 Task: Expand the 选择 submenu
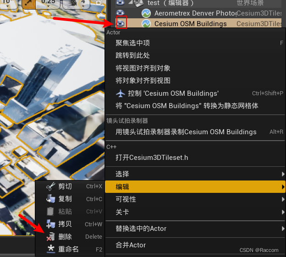point(195,174)
